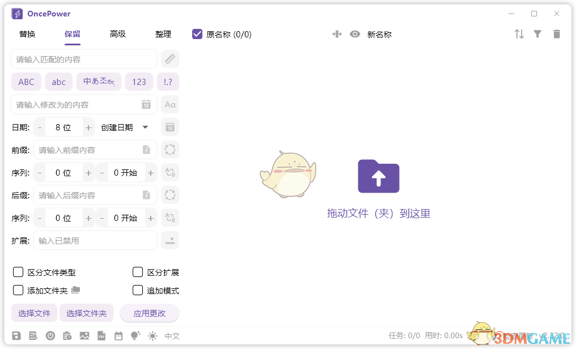Screen dimensions: 576x349
Task: Click the 中文 language switcher
Action: tap(172, 335)
